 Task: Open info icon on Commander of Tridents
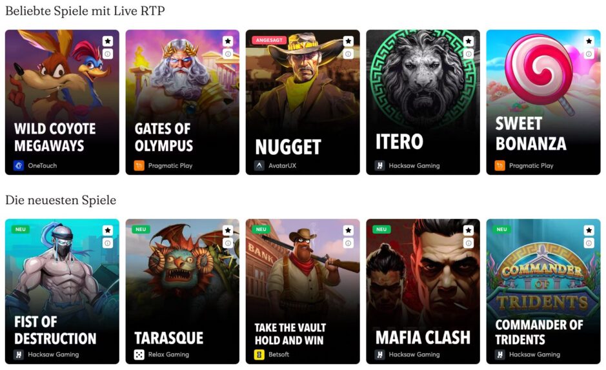click(x=589, y=243)
